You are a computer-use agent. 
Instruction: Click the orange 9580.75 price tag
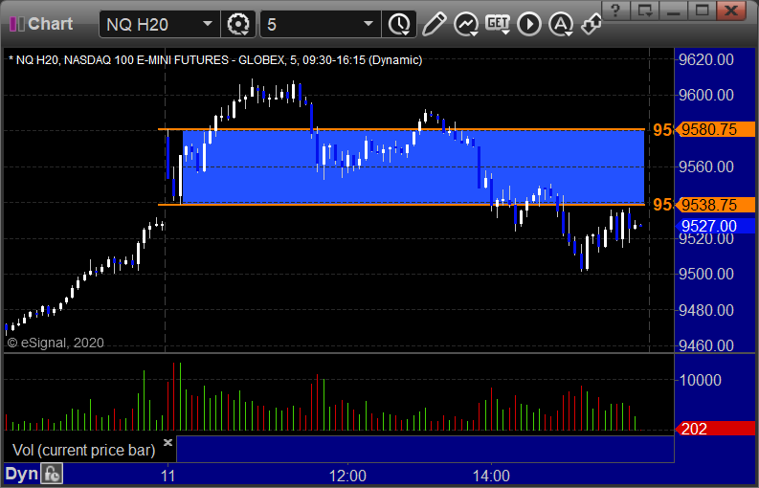(714, 130)
